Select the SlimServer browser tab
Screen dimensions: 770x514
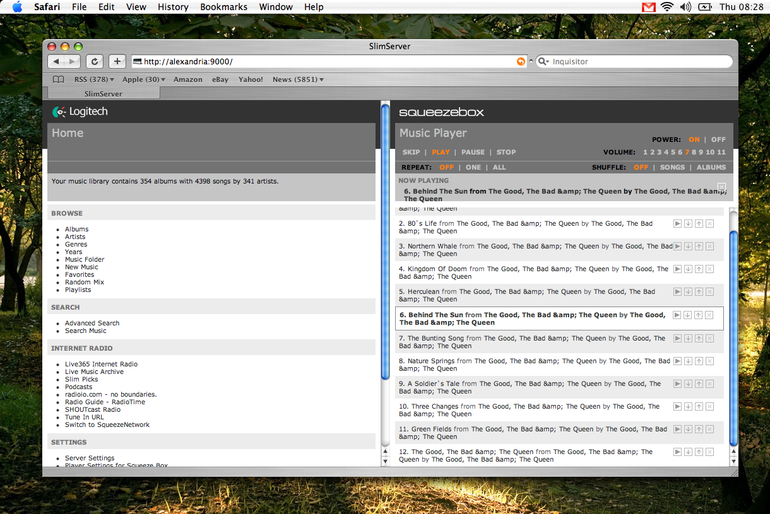(103, 94)
